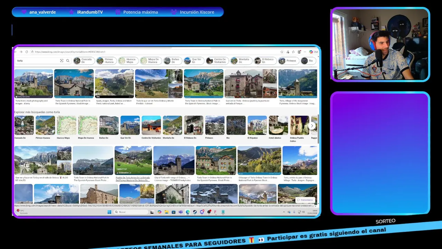Open 'Pueblo De Torla Antes De La Entrada' Dreamstime image

[x=133, y=160]
